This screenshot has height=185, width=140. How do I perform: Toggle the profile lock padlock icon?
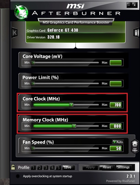tap(13, 167)
